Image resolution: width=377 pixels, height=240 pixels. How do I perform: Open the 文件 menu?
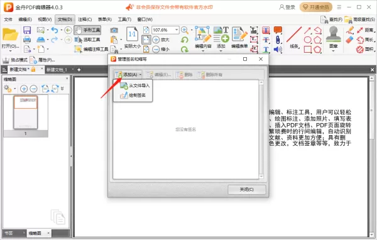point(8,19)
